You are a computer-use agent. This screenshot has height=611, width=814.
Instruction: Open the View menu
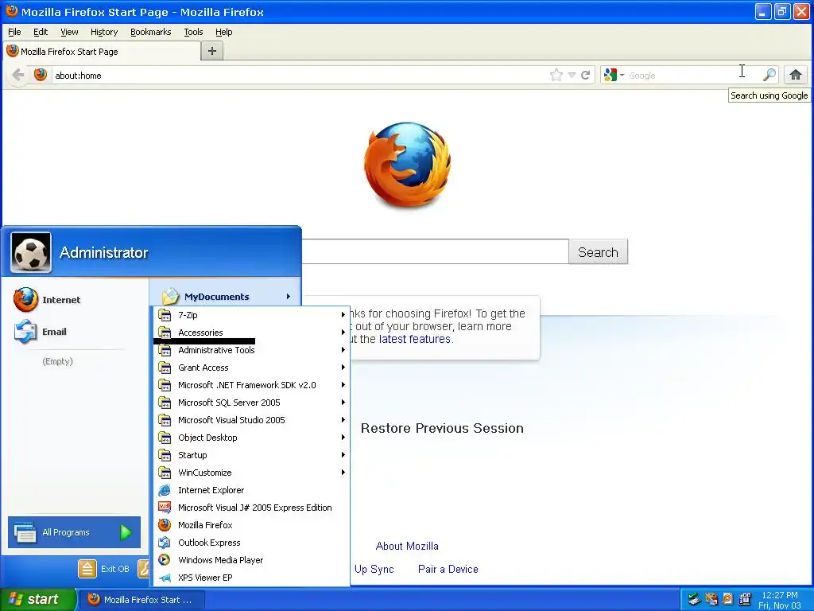(x=69, y=32)
